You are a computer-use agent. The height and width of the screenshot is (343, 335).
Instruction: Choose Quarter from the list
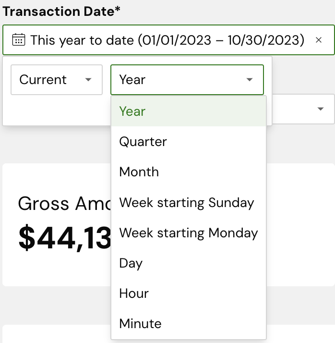pos(143,142)
